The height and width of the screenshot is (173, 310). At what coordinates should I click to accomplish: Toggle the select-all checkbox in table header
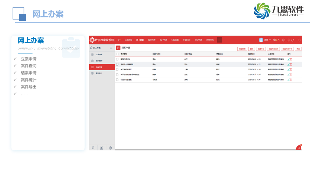coord(117,54)
